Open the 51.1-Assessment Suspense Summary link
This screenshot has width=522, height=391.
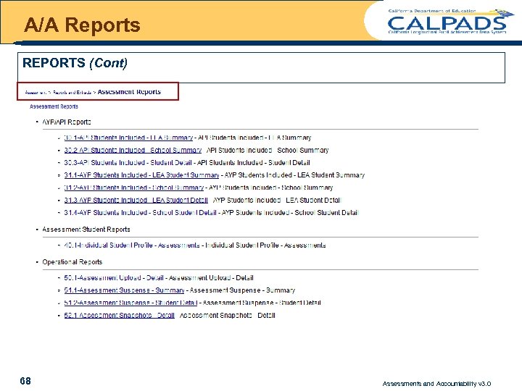coord(124,290)
